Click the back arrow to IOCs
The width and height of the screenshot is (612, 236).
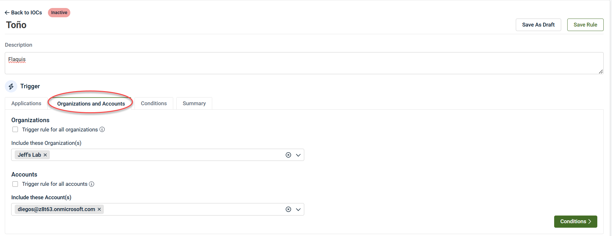(x=7, y=12)
